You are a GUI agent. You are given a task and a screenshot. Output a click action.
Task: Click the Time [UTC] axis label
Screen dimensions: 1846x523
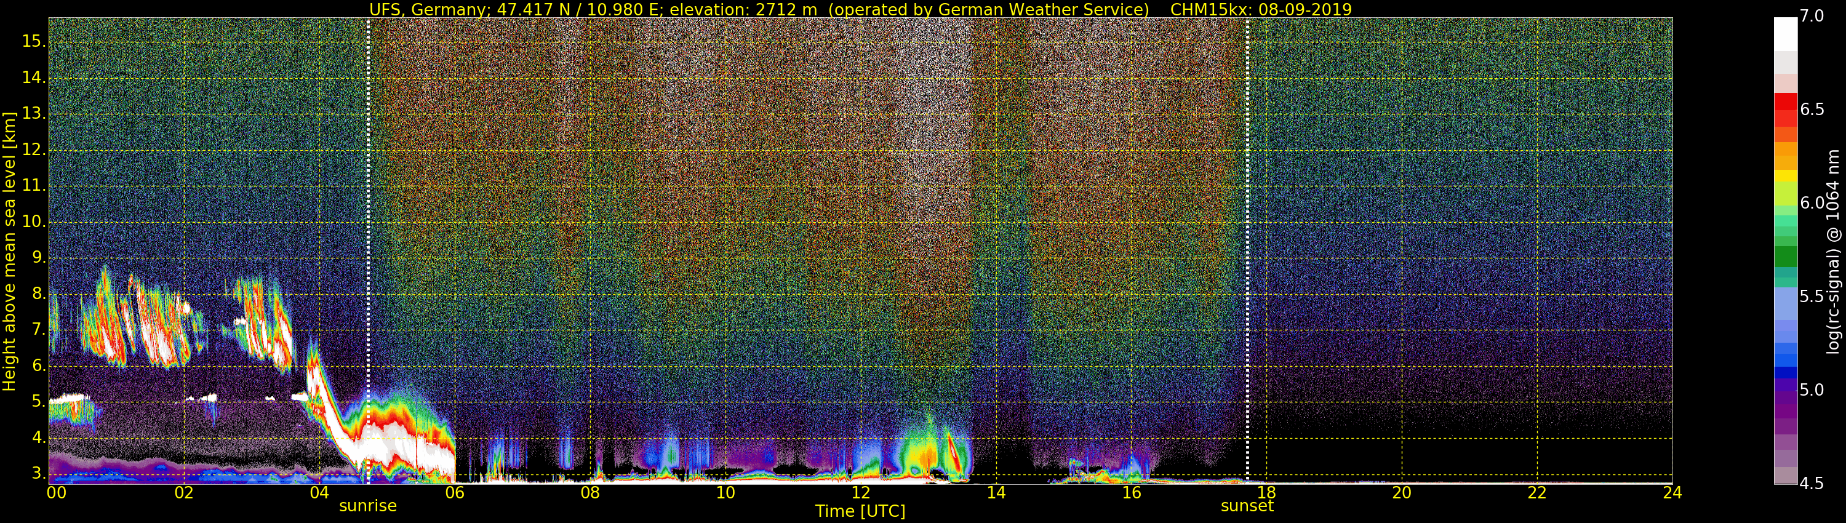860,511
